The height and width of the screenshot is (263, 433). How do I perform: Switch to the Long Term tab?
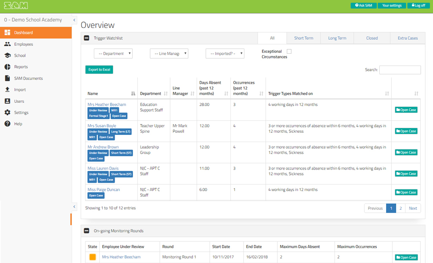(x=337, y=38)
